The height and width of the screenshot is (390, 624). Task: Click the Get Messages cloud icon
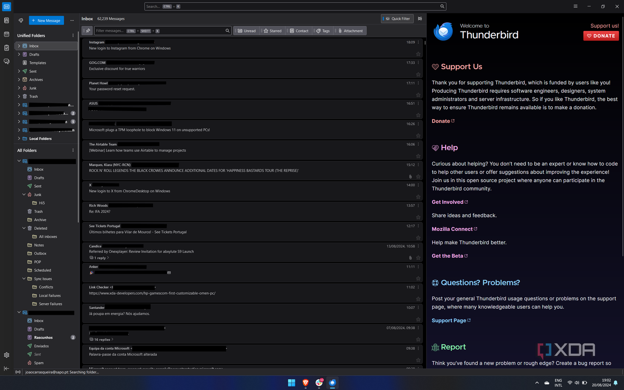[21, 20]
